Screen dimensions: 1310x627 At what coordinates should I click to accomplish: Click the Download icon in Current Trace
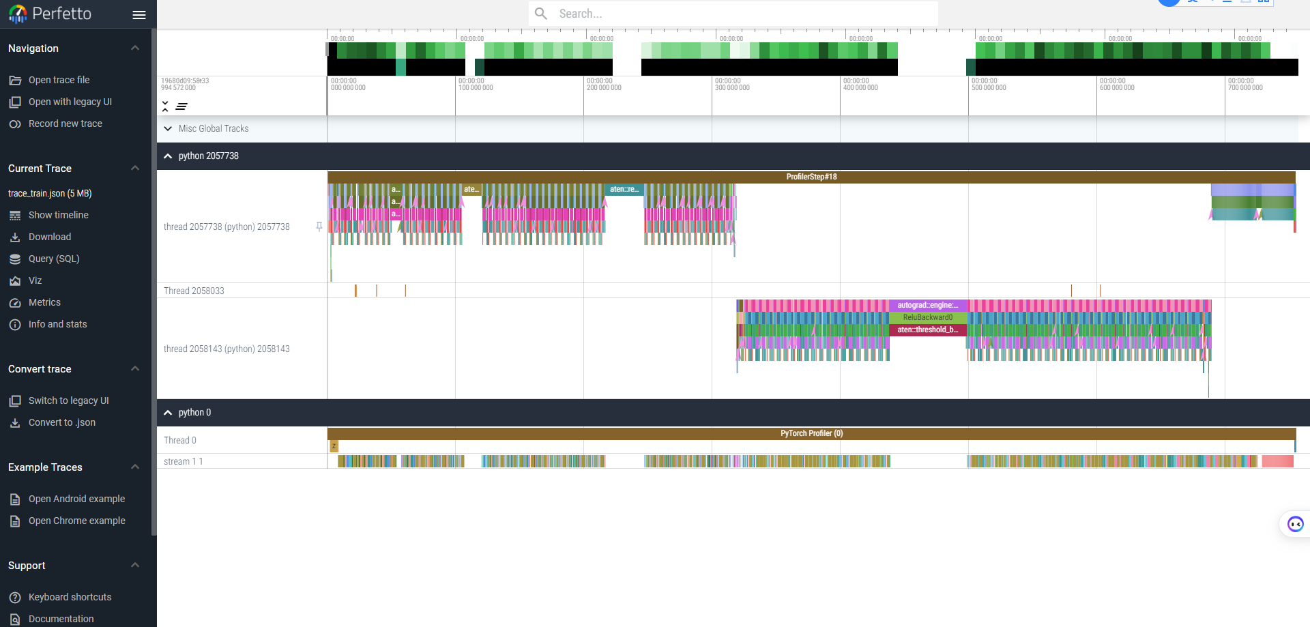click(15, 237)
